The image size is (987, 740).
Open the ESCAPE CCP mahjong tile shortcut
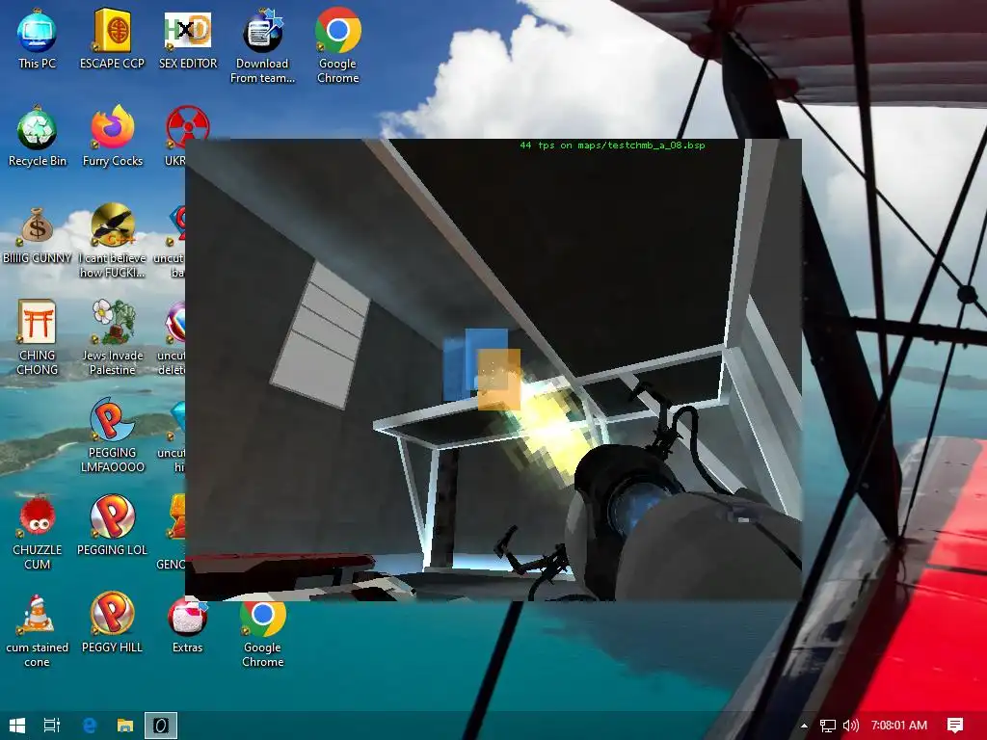112,39
